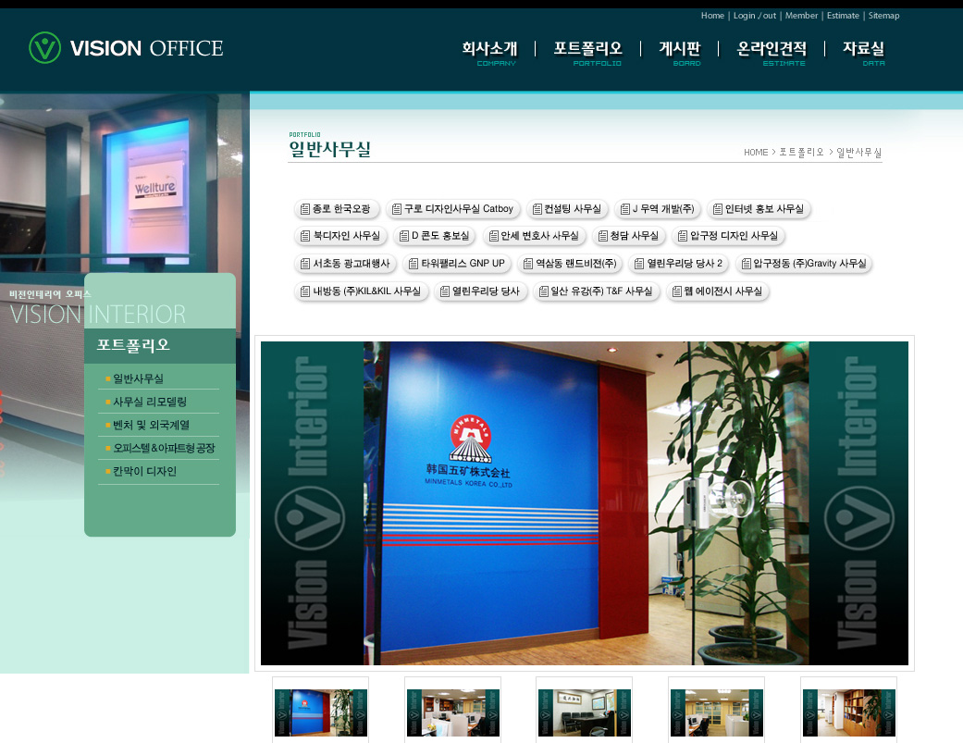This screenshot has height=743, width=963.
Task: Open the 컨설팅 사무실 project
Action: (567, 209)
